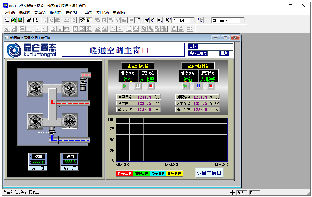312x197 pixels.
Task: Click the character font icon
Action: [118, 20]
